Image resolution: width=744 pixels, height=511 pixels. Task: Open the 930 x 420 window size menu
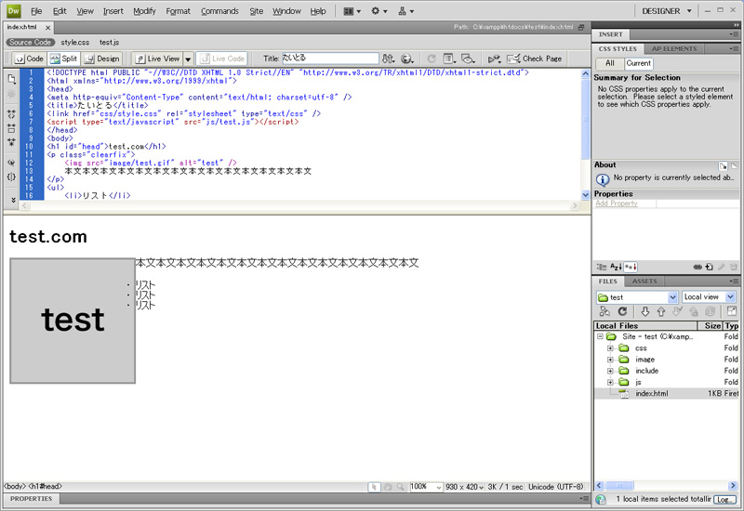pyautogui.click(x=464, y=487)
